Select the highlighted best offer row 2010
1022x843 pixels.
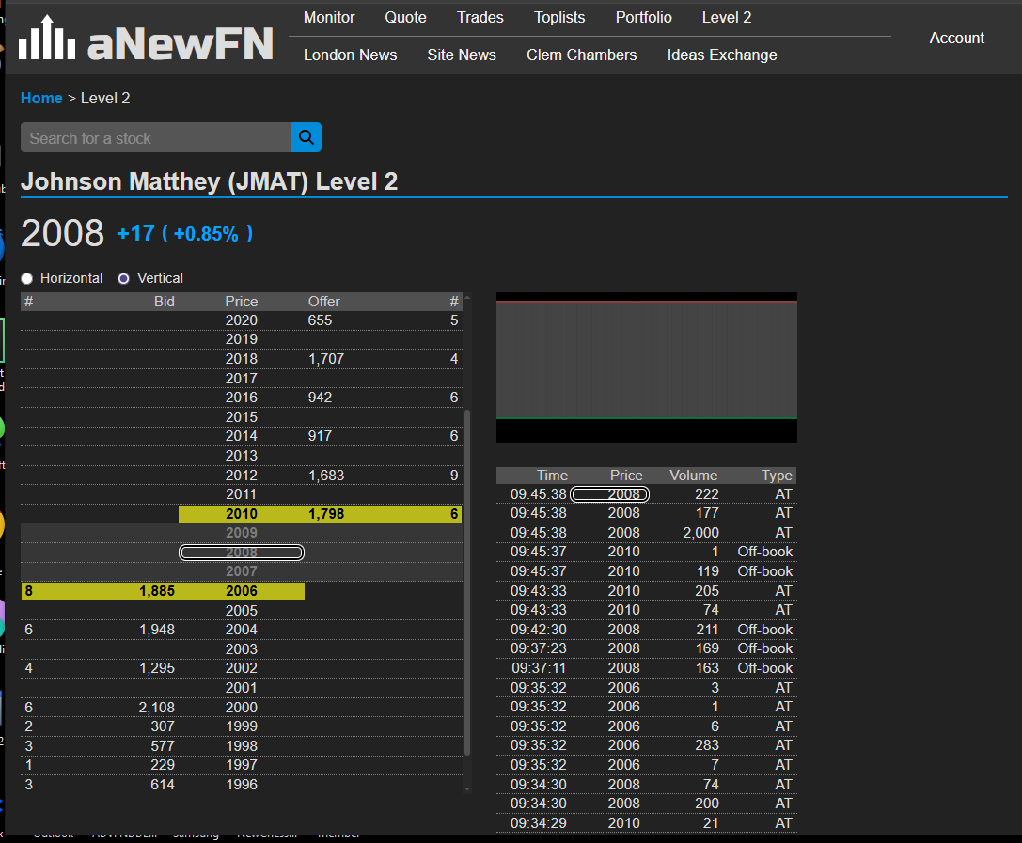[320, 514]
